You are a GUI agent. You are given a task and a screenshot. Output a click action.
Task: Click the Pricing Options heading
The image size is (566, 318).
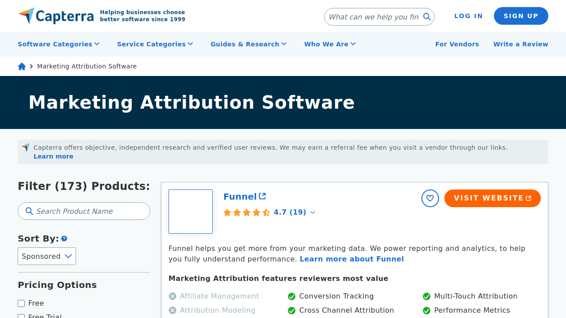pyautogui.click(x=57, y=285)
